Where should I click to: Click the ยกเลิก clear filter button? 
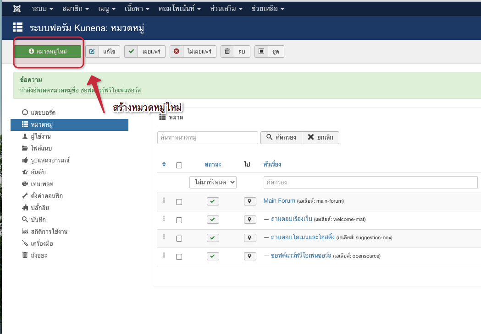point(320,137)
